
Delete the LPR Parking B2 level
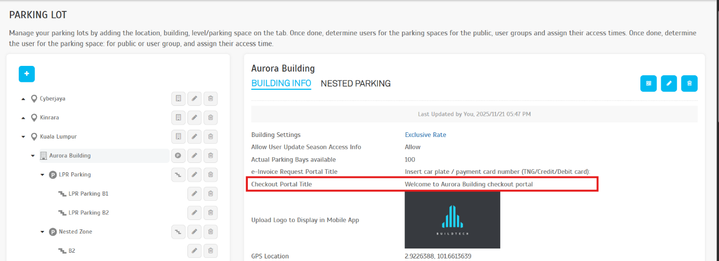click(210, 213)
